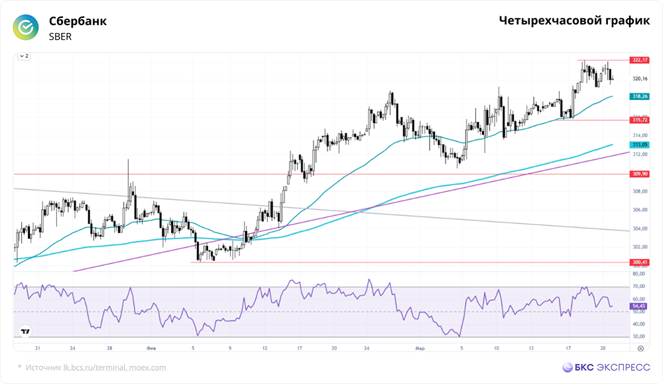
Task: Click the price scale value 306,00
Action: pos(640,210)
